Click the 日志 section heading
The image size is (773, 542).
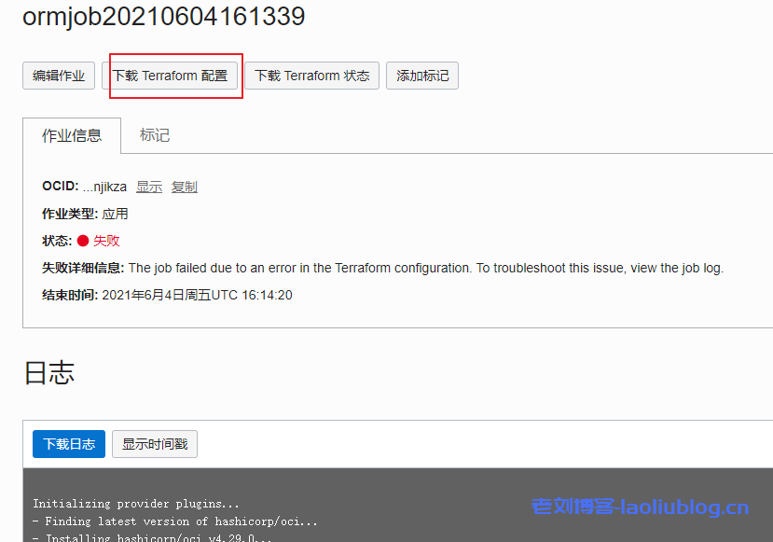coord(49,372)
